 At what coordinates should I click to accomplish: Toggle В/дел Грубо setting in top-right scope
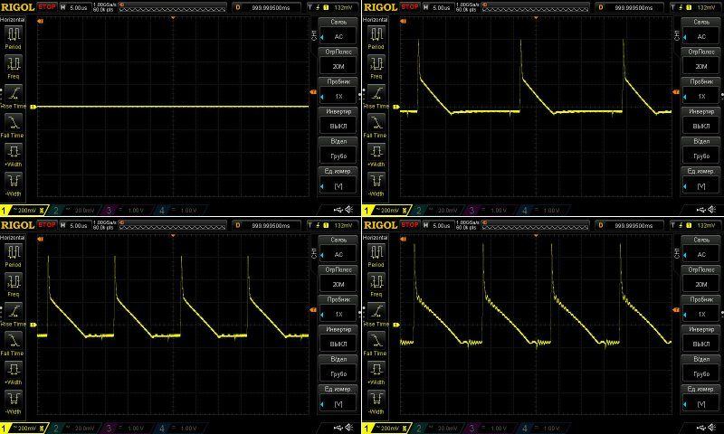700,152
